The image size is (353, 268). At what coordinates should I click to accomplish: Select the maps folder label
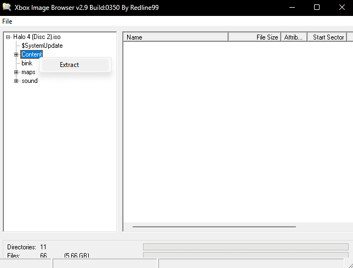point(28,72)
